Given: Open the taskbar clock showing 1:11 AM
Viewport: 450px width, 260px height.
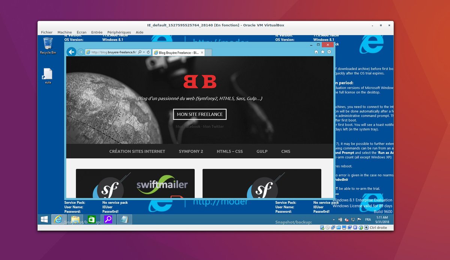Looking at the screenshot, I should [x=382, y=219].
